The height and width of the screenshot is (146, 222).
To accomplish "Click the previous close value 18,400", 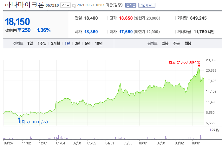I will coord(91,18).
